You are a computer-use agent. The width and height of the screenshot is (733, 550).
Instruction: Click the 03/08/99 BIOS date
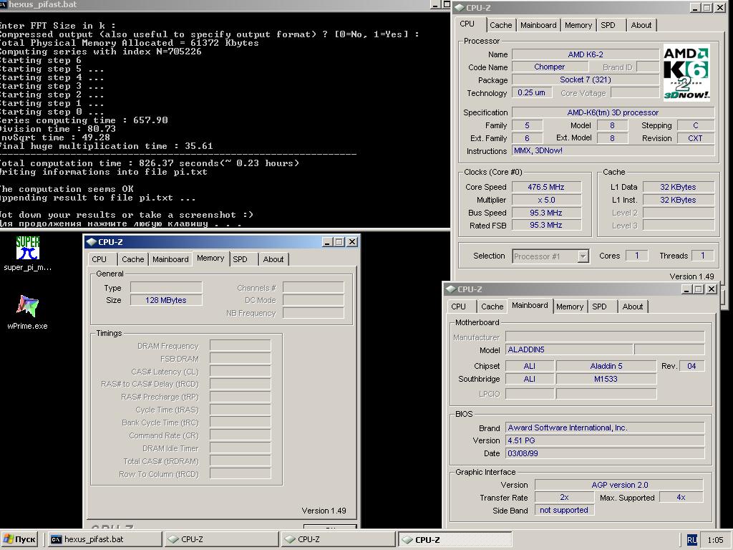point(605,453)
